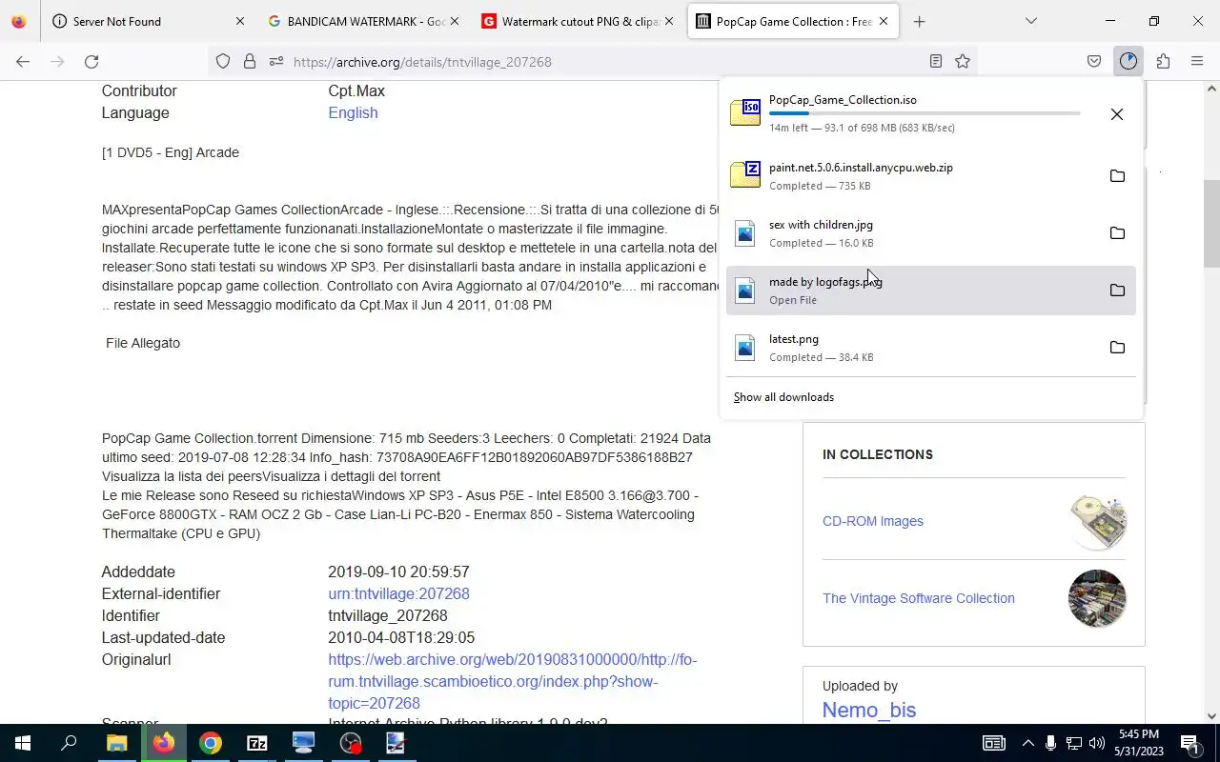Close the PopCap Game Collection tab
The width and height of the screenshot is (1220, 762).
coord(883,21)
